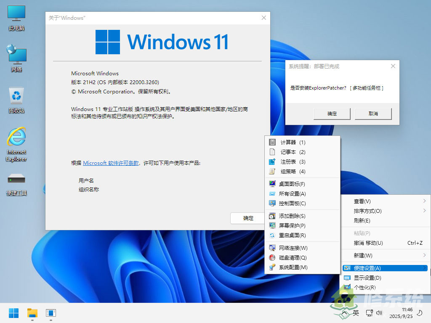431x323 pixels.
Task: Click the network icon in system tray
Action: point(369,313)
